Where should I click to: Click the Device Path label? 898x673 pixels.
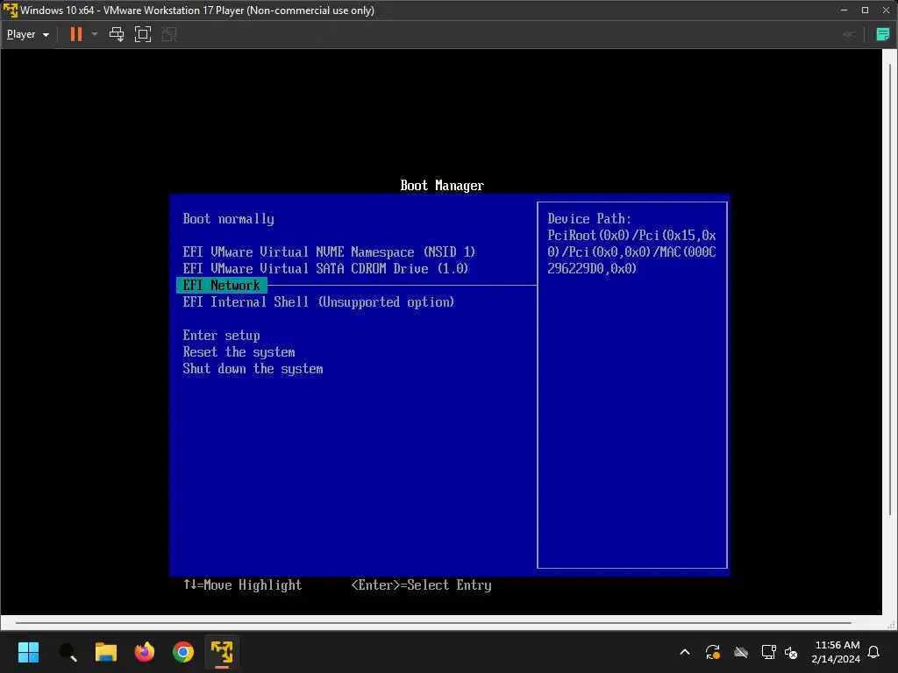tap(589, 218)
